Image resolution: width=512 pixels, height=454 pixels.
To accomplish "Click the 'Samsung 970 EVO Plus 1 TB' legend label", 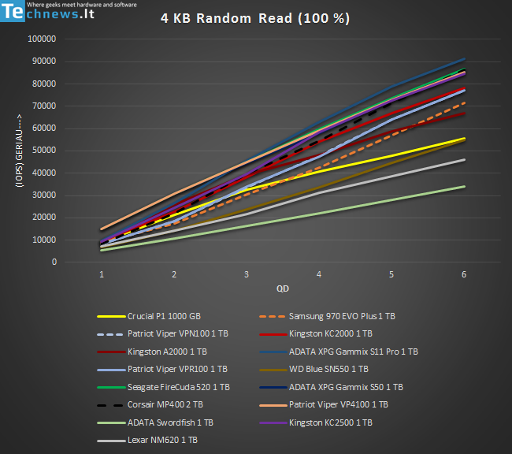I will (342, 316).
